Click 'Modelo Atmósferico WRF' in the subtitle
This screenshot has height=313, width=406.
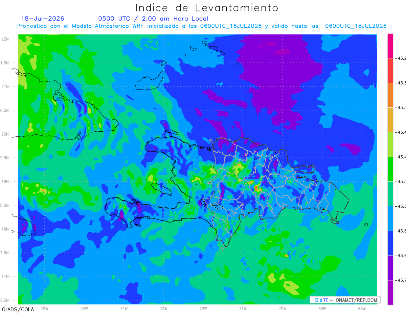click(x=108, y=26)
